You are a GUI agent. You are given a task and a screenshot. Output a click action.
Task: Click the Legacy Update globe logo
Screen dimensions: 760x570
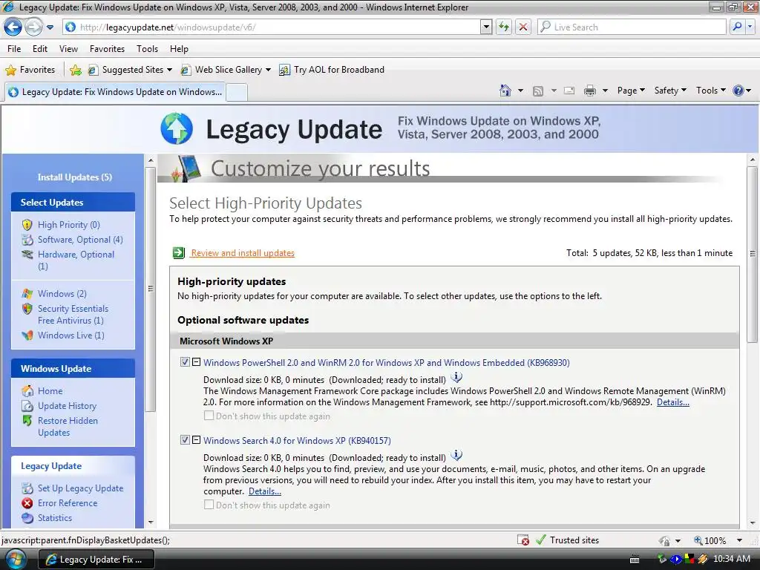pyautogui.click(x=177, y=128)
